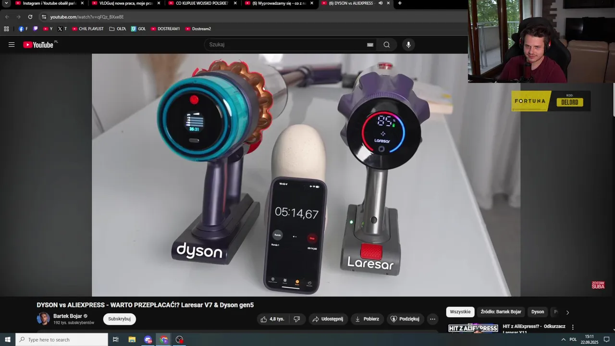Open the YouTube Y bookmark
The height and width of the screenshot is (346, 615).
tap(48, 29)
